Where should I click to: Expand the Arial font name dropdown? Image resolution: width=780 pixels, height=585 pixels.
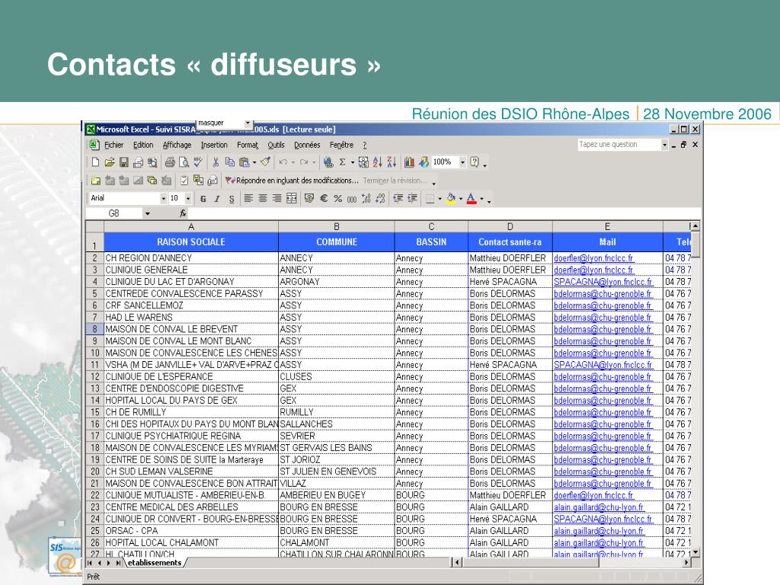tap(163, 199)
